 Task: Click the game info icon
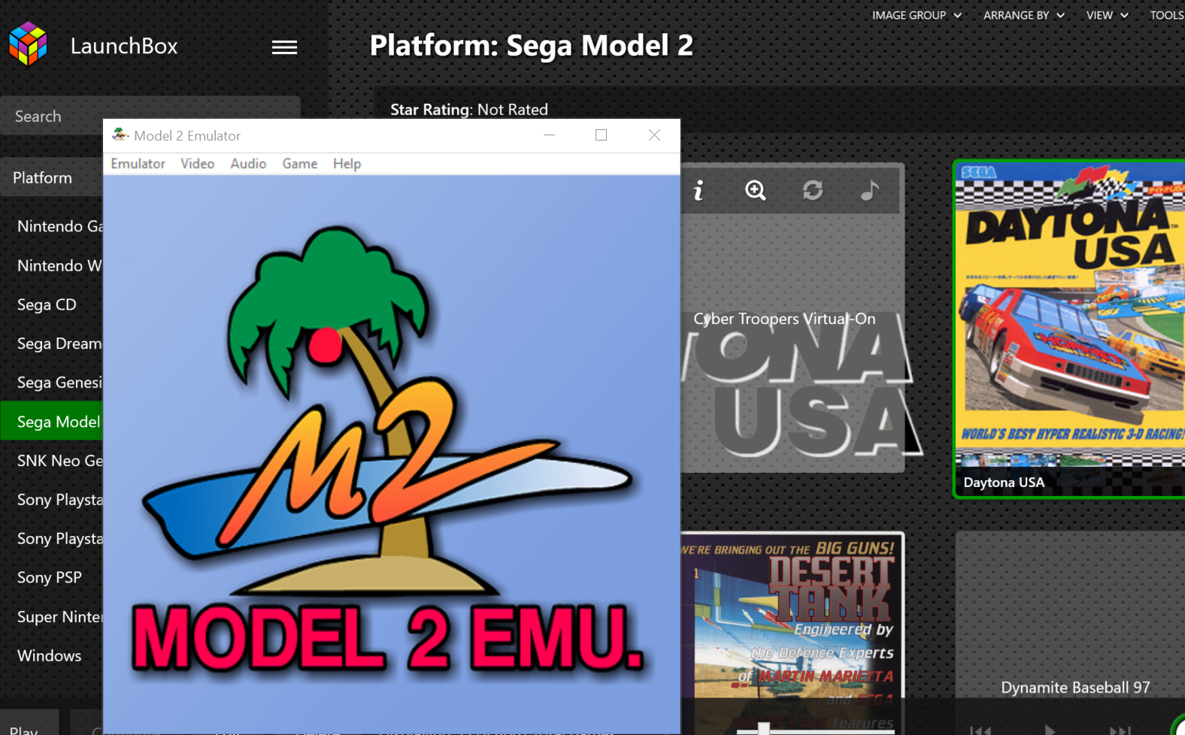(x=699, y=190)
